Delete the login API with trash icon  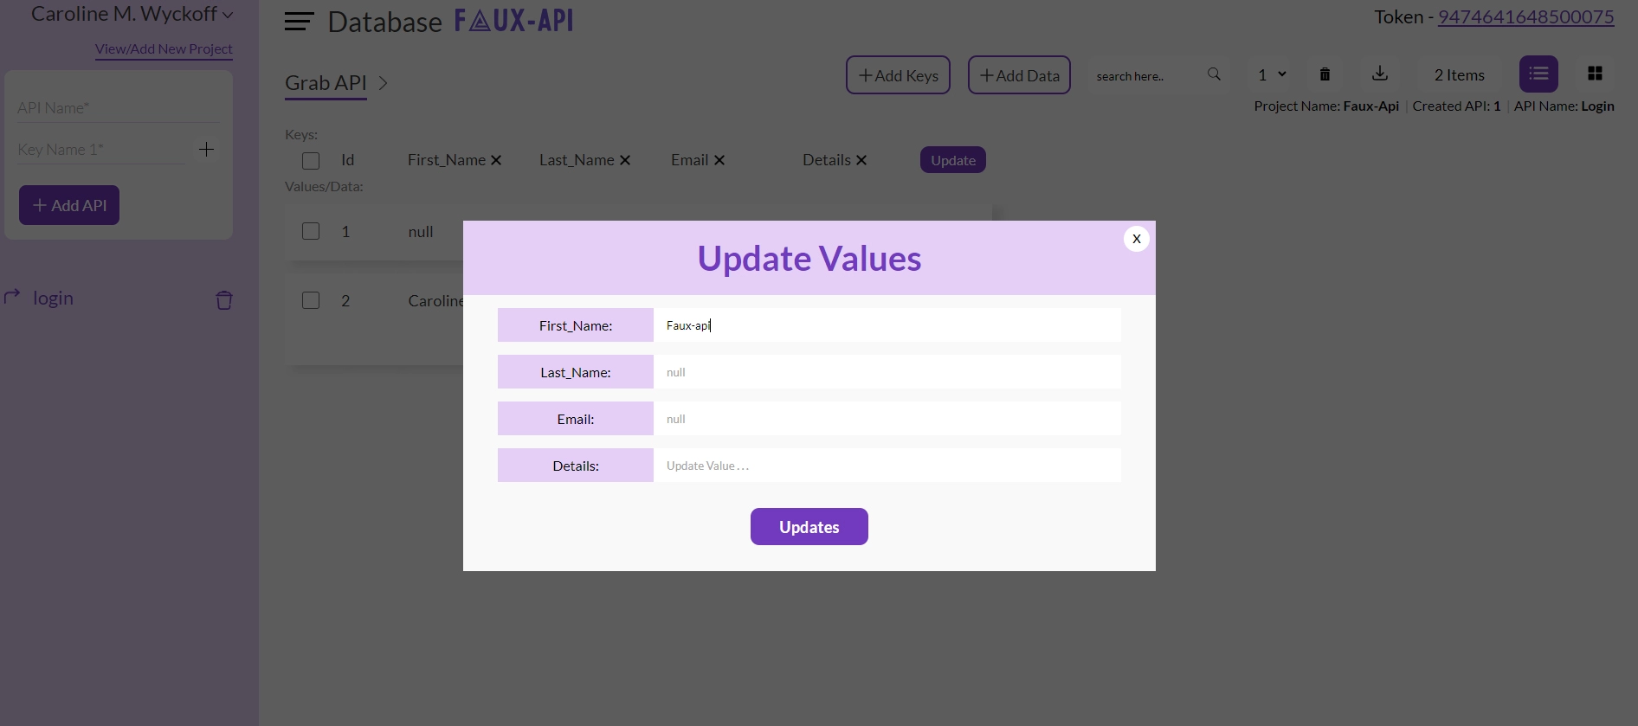223,300
